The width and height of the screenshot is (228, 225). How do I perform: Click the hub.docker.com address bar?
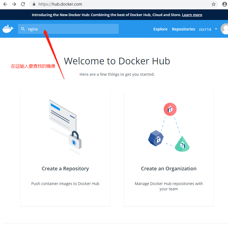pos(124,4)
